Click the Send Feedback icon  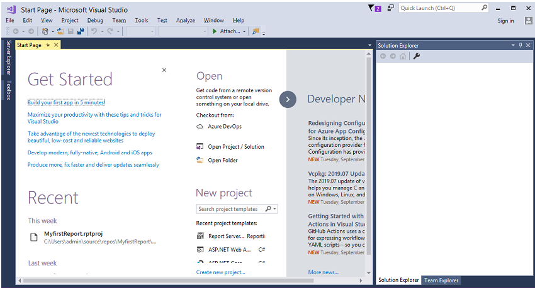390,8
